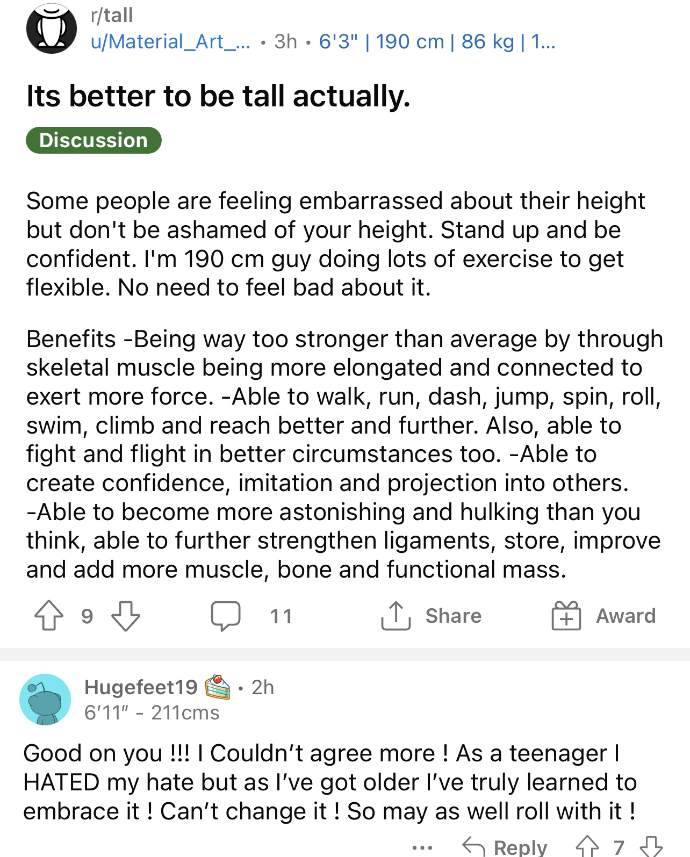
Task: Tap the Award gift icon
Action: coord(566,615)
